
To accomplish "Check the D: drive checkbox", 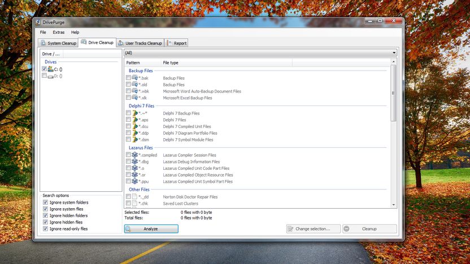I will point(45,76).
